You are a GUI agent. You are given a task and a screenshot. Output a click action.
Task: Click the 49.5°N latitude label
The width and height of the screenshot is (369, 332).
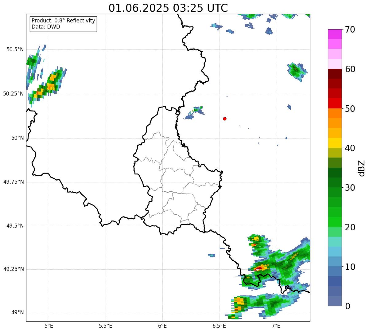(x=15, y=226)
